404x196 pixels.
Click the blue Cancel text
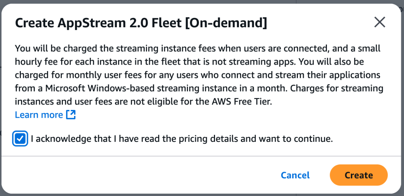tap(295, 175)
